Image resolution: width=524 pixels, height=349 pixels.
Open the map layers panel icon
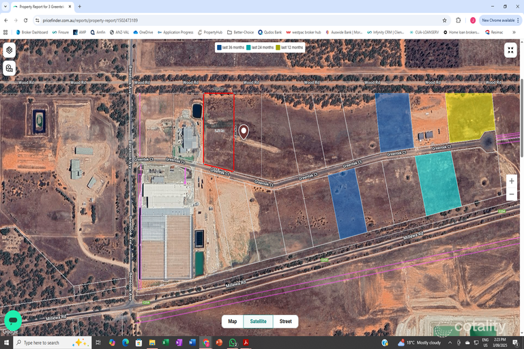[x=9, y=50]
